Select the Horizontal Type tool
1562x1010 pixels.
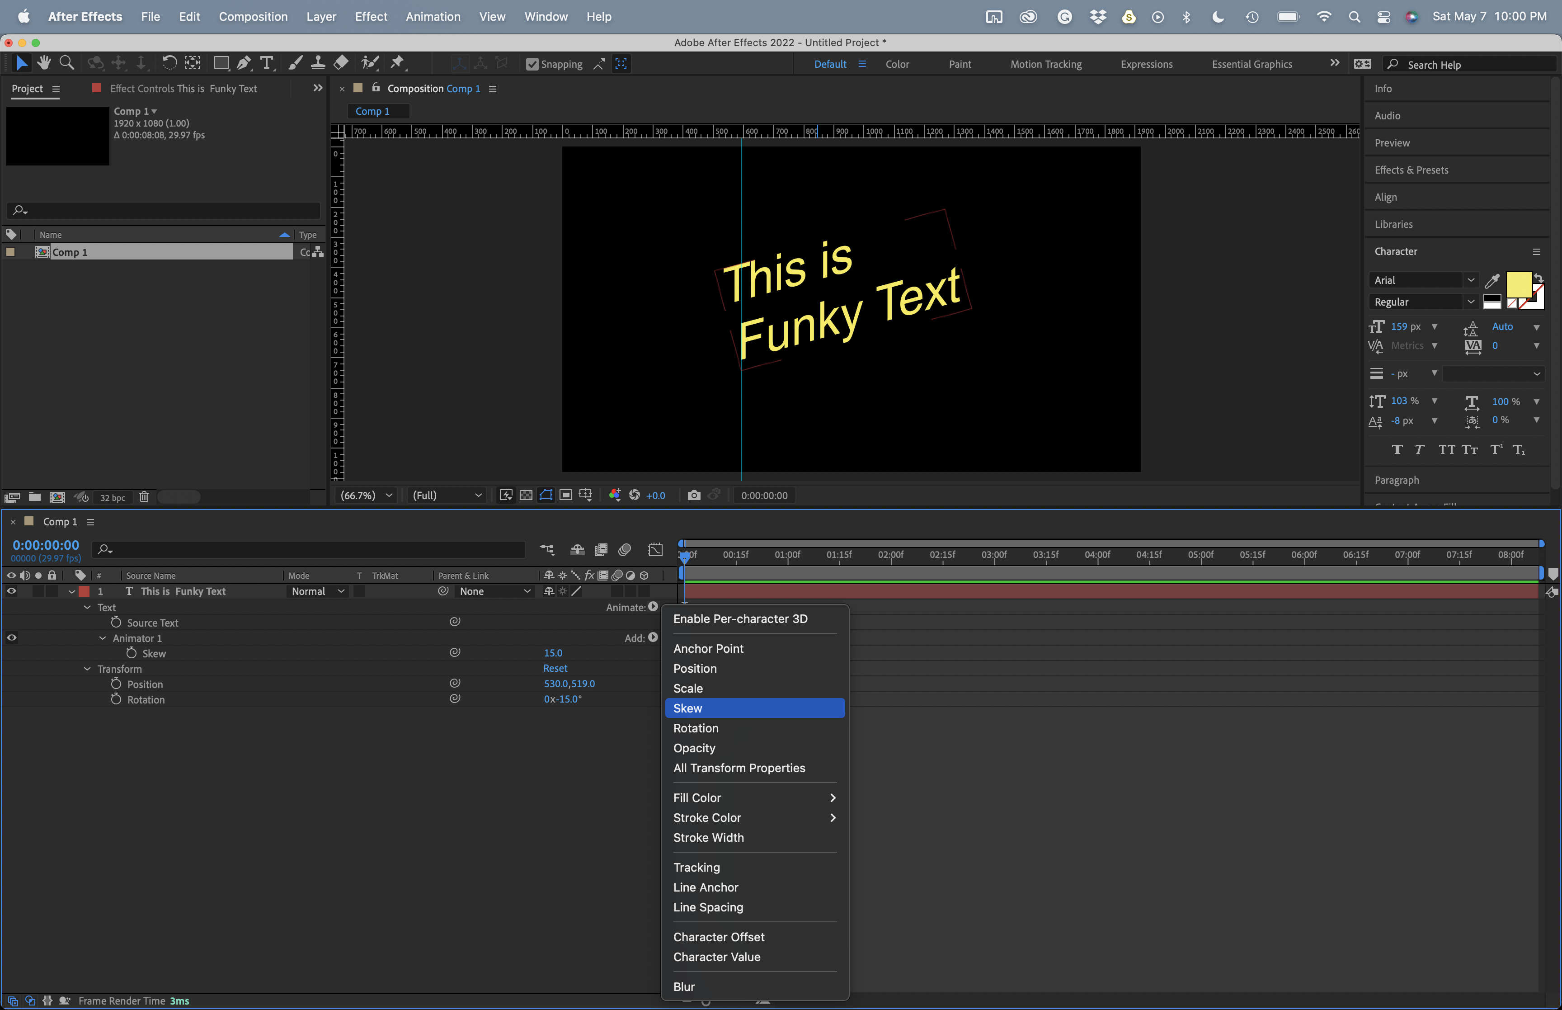click(x=267, y=63)
